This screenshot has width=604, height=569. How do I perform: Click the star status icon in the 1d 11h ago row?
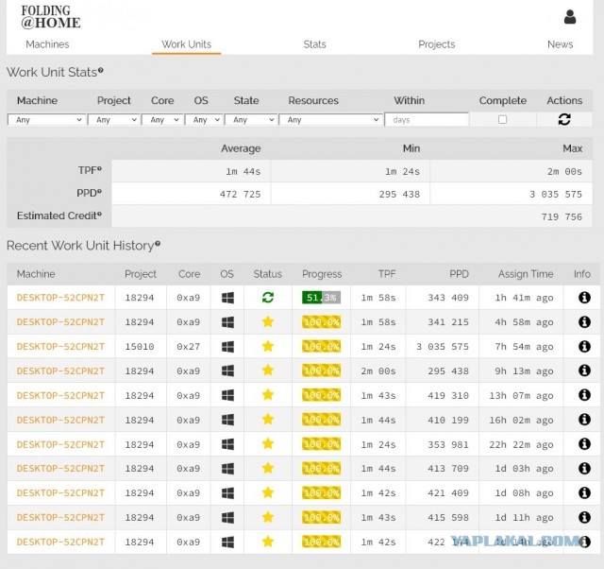point(268,517)
